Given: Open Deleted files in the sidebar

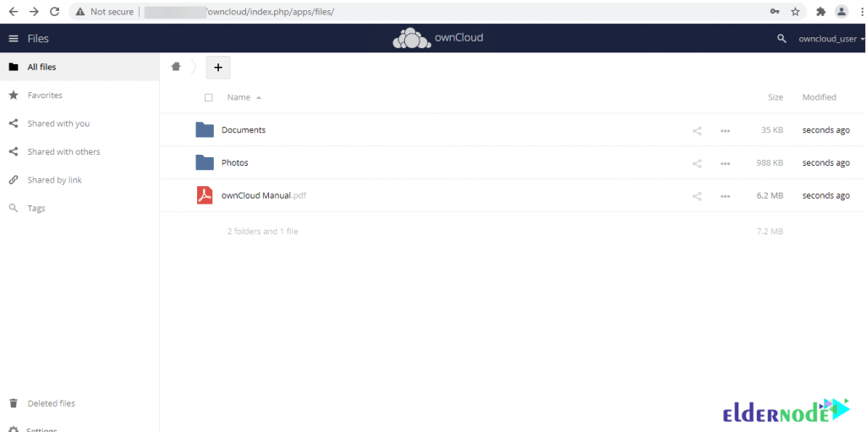Looking at the screenshot, I should click(x=79, y=403).
